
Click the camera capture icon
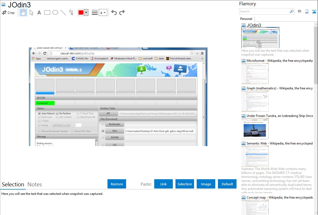299,11
